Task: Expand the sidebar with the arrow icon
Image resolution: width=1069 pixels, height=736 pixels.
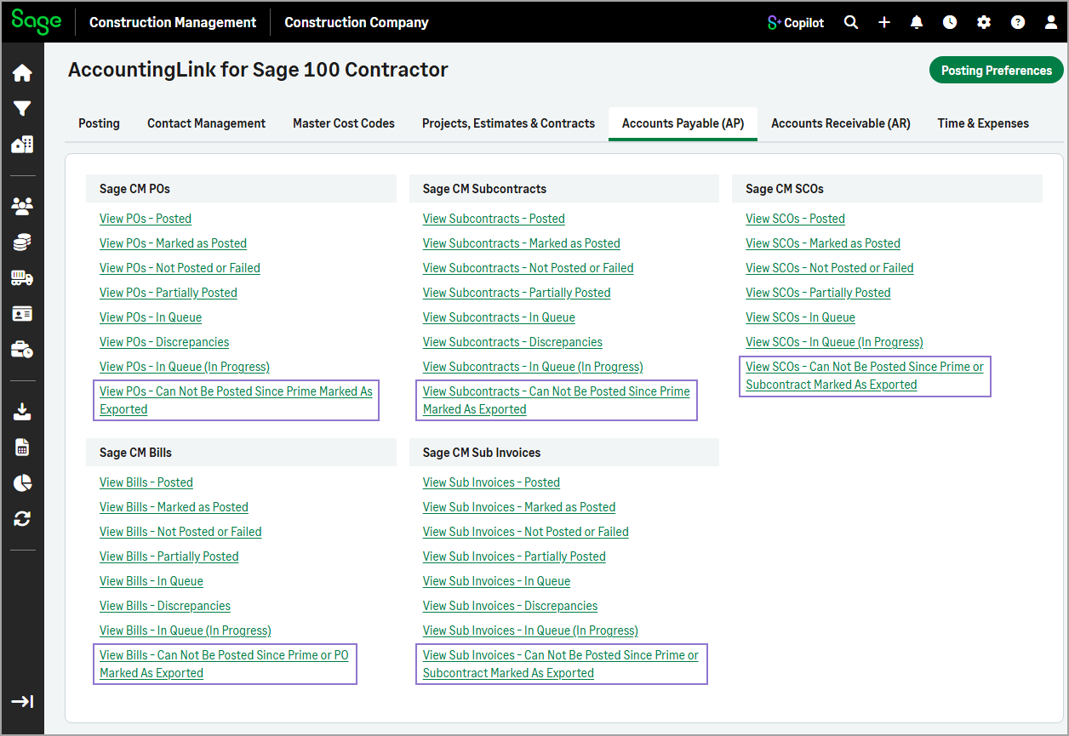Action: (22, 701)
